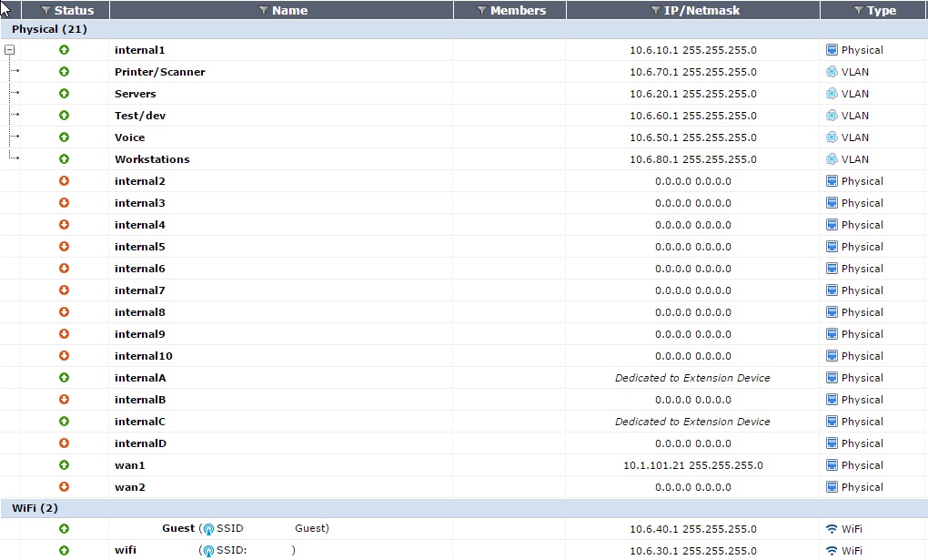Select the internal2 interface name
The image size is (928, 560).
tap(140, 180)
